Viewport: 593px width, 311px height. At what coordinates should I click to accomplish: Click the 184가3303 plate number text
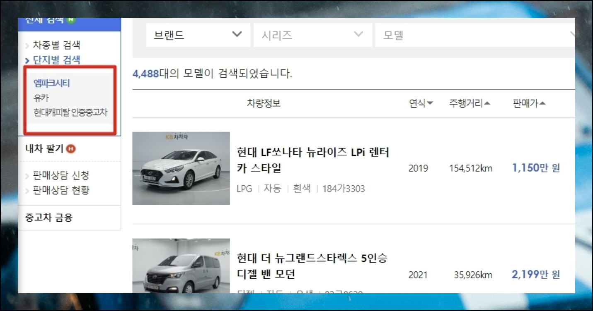(344, 189)
